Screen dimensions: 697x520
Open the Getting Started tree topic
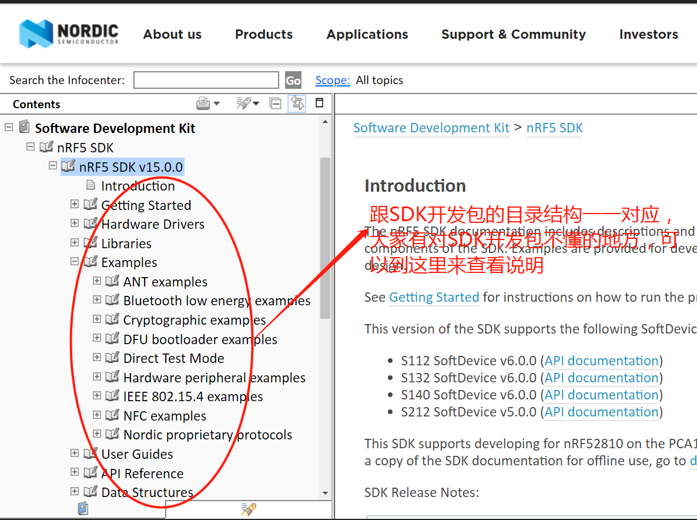(146, 205)
